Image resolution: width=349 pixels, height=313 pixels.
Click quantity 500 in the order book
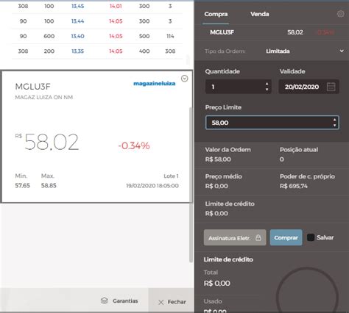click(144, 36)
